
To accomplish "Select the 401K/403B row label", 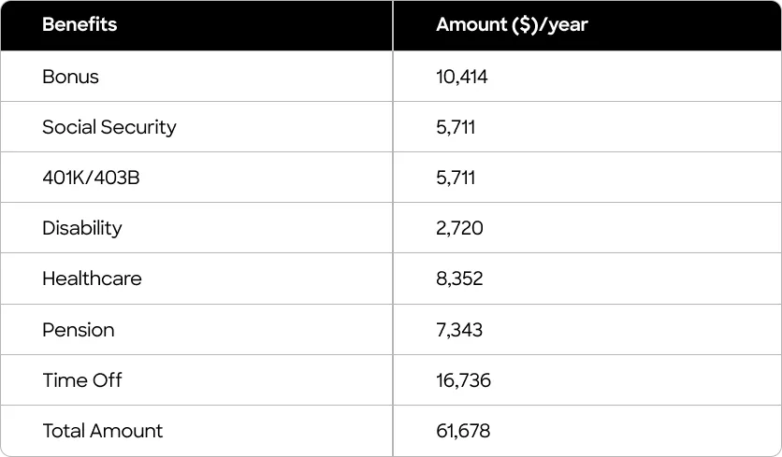I will [91, 178].
